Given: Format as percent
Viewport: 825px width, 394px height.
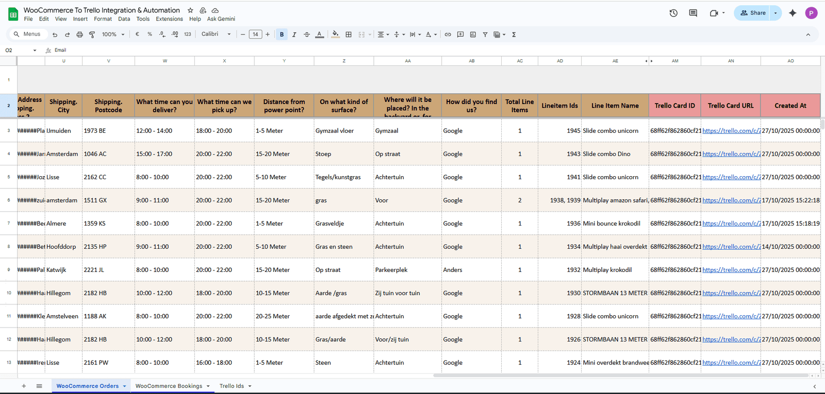Looking at the screenshot, I should 150,35.
